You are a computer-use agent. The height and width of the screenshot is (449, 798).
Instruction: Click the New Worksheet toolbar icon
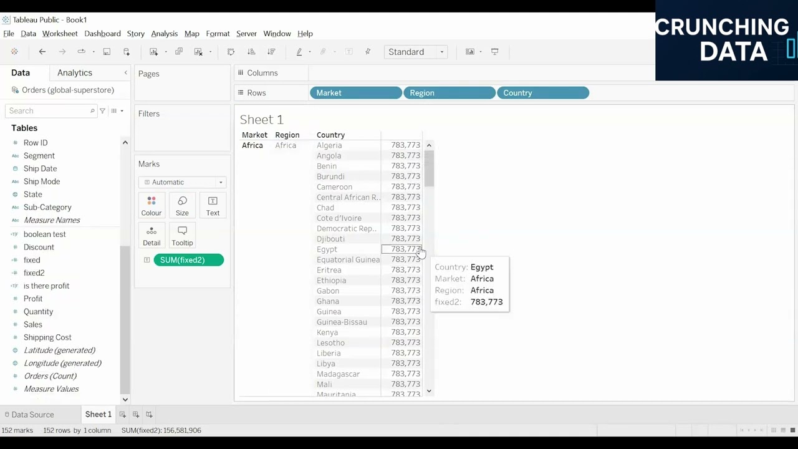click(153, 52)
